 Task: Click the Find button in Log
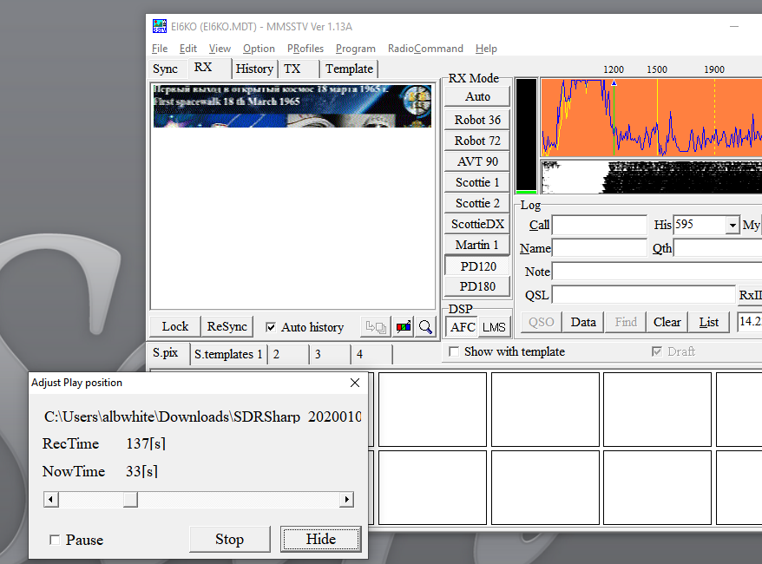(626, 322)
